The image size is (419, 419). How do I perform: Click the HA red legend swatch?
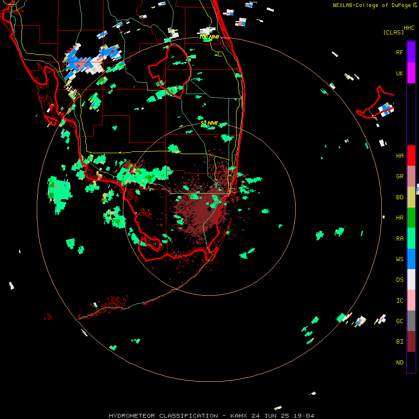click(x=411, y=155)
